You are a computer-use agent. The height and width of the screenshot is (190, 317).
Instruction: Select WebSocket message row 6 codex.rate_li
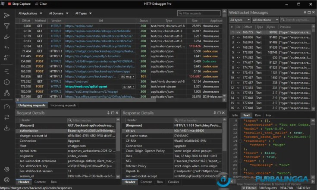coord(270,57)
